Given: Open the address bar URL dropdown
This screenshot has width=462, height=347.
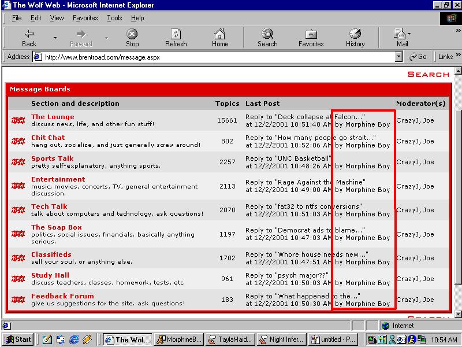Looking at the screenshot, I should coord(398,57).
